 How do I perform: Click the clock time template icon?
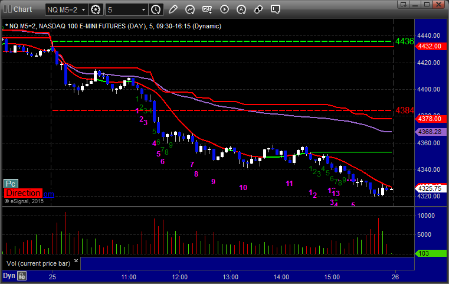(156, 9)
